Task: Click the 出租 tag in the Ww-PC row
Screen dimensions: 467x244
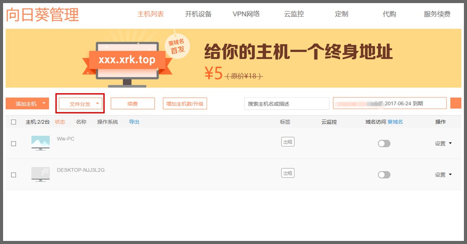Action: [x=288, y=142]
